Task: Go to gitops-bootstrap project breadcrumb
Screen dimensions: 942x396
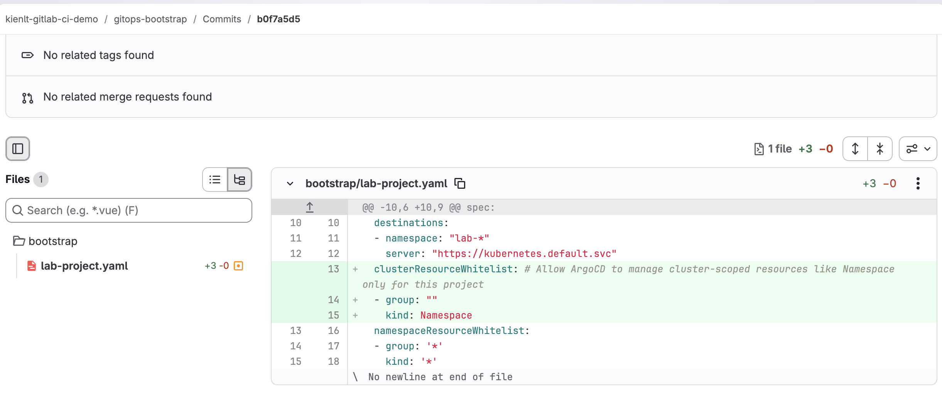Action: pos(150,19)
